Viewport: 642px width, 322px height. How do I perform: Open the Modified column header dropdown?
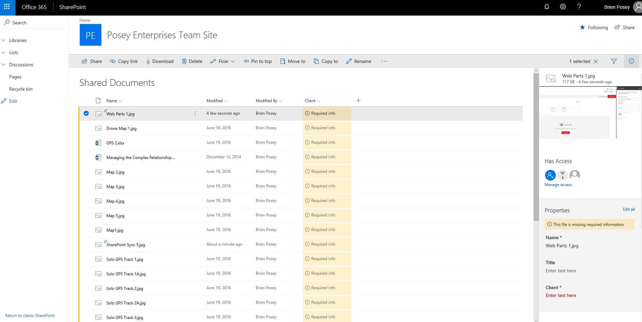coord(217,101)
